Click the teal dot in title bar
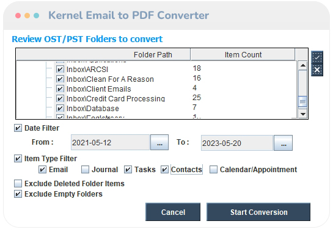Screen dimensions: 333x232 click(x=36, y=15)
